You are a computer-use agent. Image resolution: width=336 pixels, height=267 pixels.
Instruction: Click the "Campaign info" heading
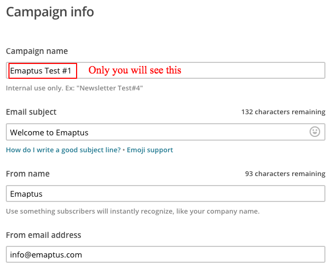coord(50,12)
